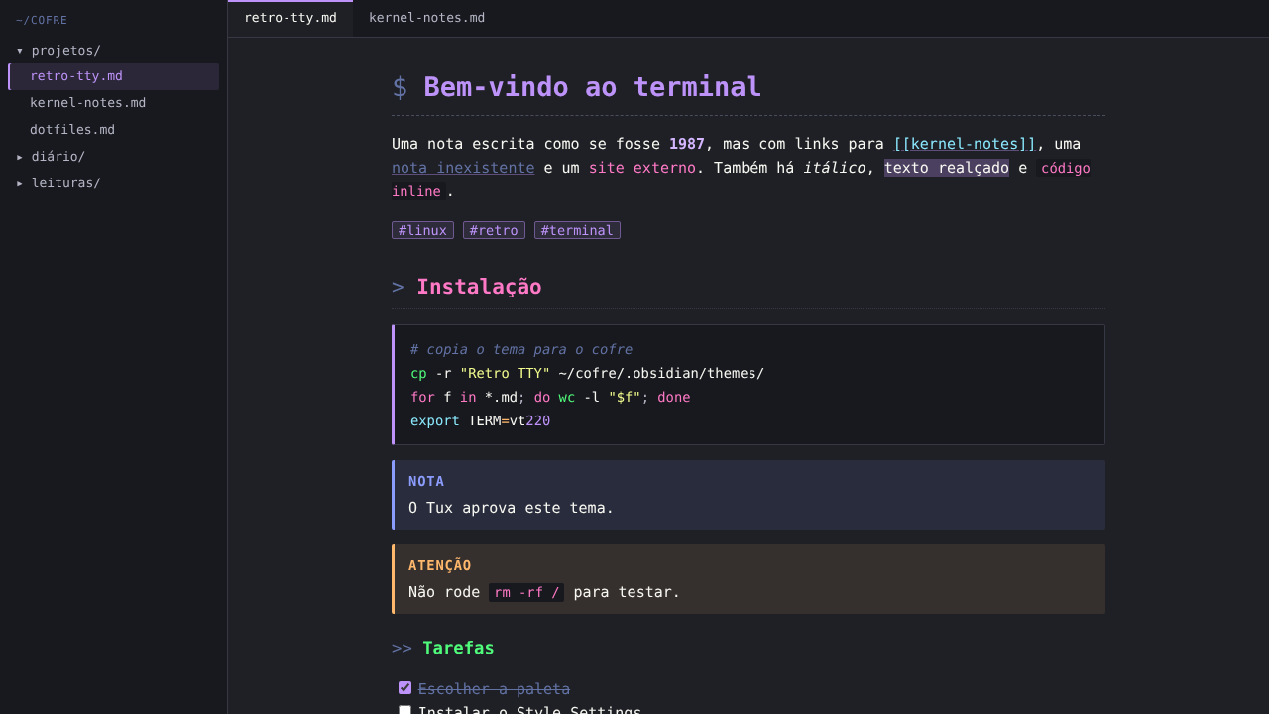The height and width of the screenshot is (714, 1269).
Task: Click the cp -r "Retro TTY" code line
Action: tap(588, 373)
